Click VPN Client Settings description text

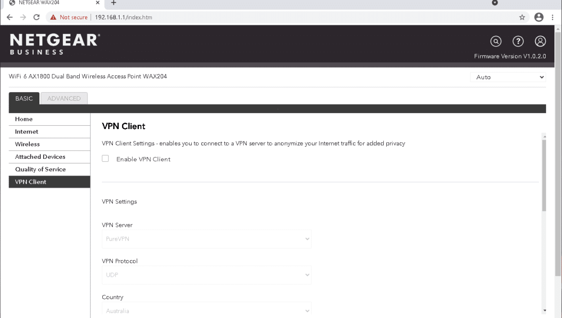click(254, 143)
